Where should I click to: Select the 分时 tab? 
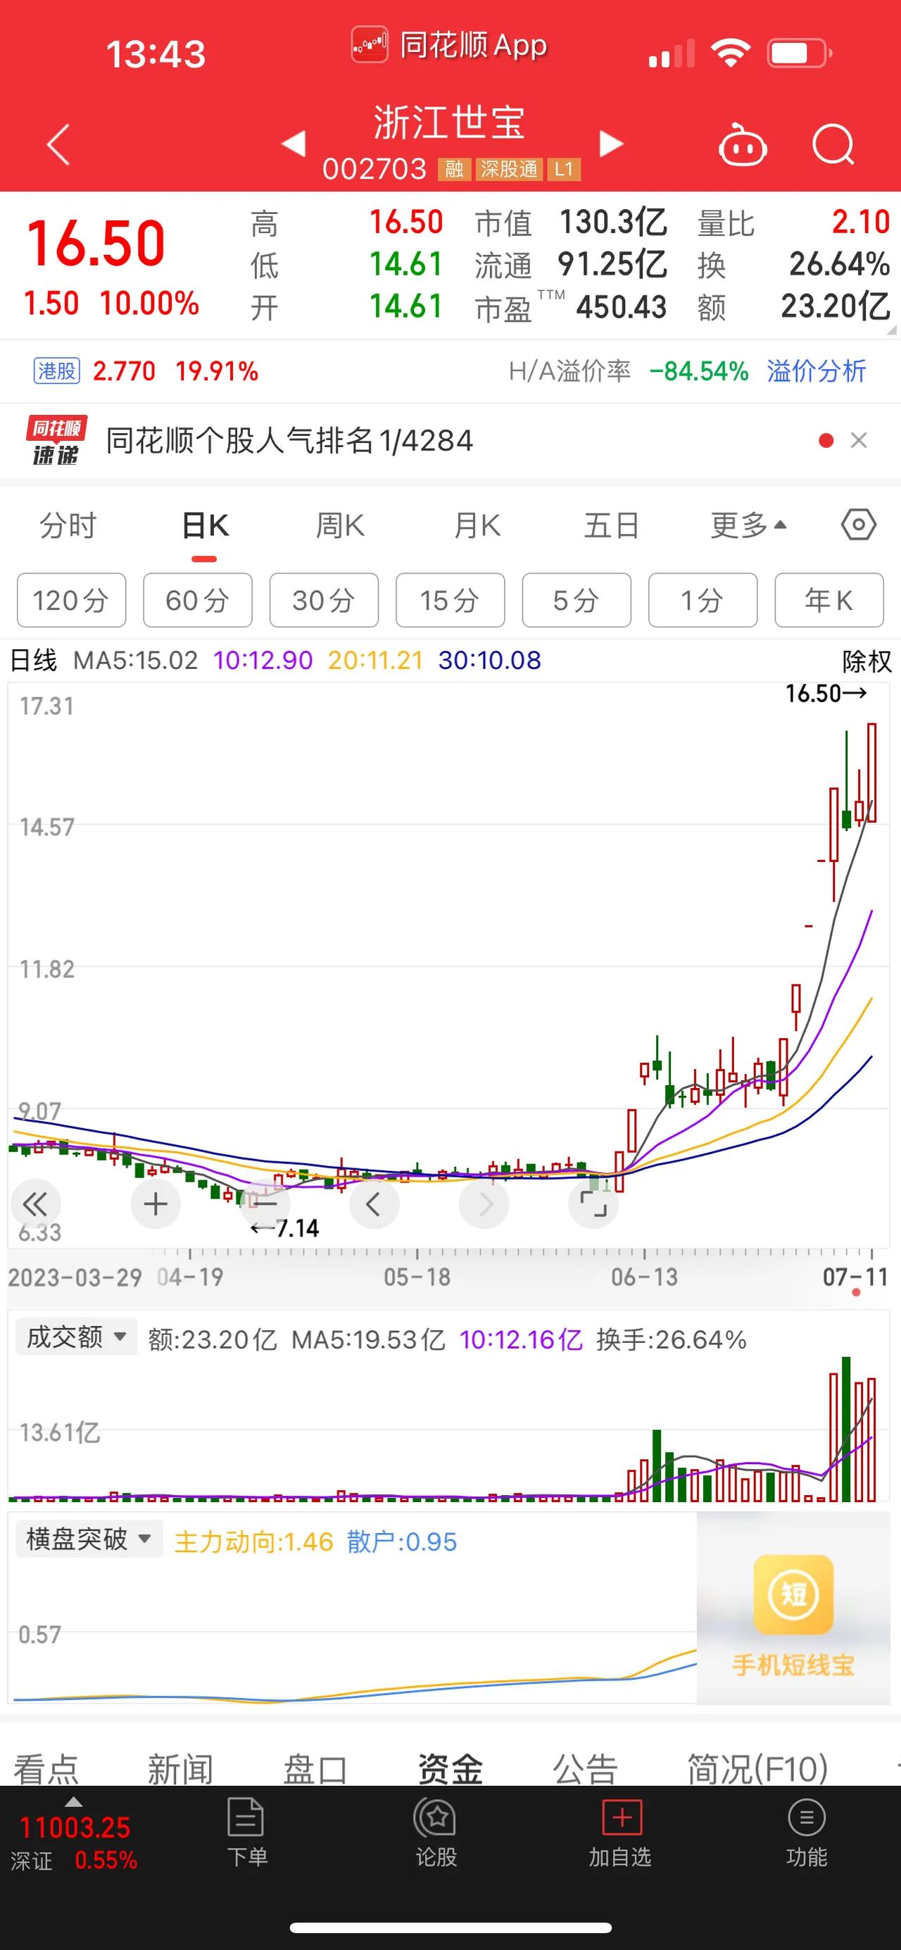click(68, 525)
